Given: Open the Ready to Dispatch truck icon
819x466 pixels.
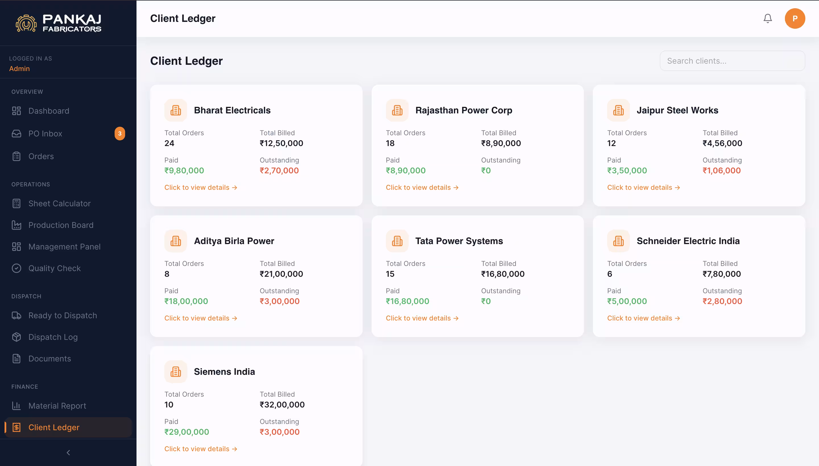Looking at the screenshot, I should tap(17, 315).
